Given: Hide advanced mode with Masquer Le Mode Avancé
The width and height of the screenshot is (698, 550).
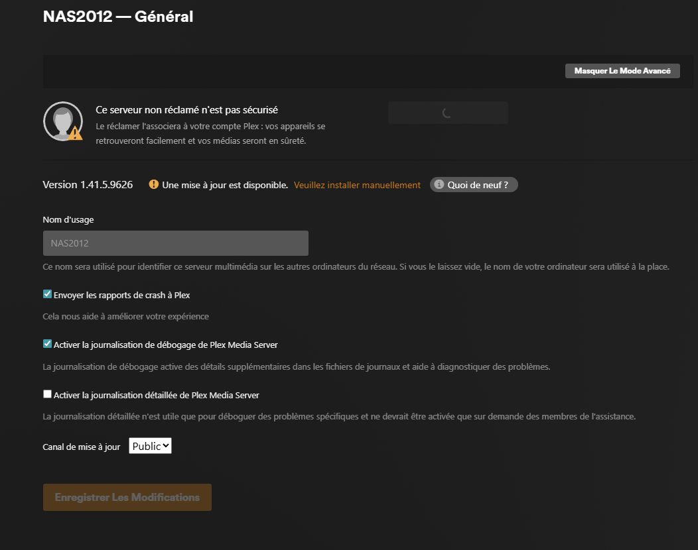Looking at the screenshot, I should coord(622,71).
